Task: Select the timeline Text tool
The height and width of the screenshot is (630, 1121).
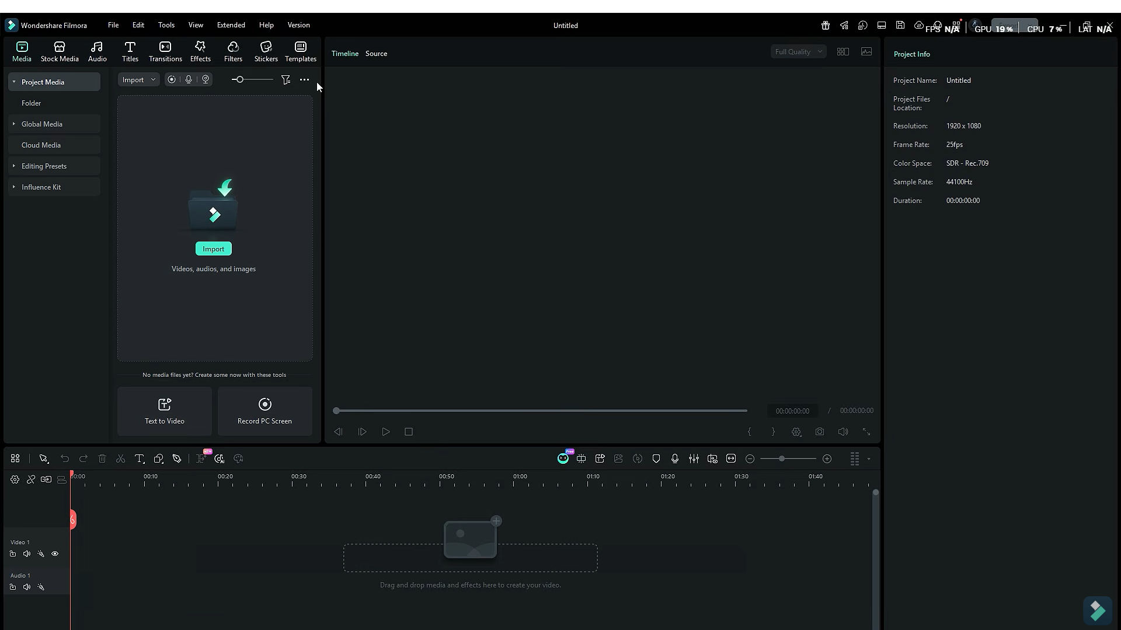Action: click(140, 459)
